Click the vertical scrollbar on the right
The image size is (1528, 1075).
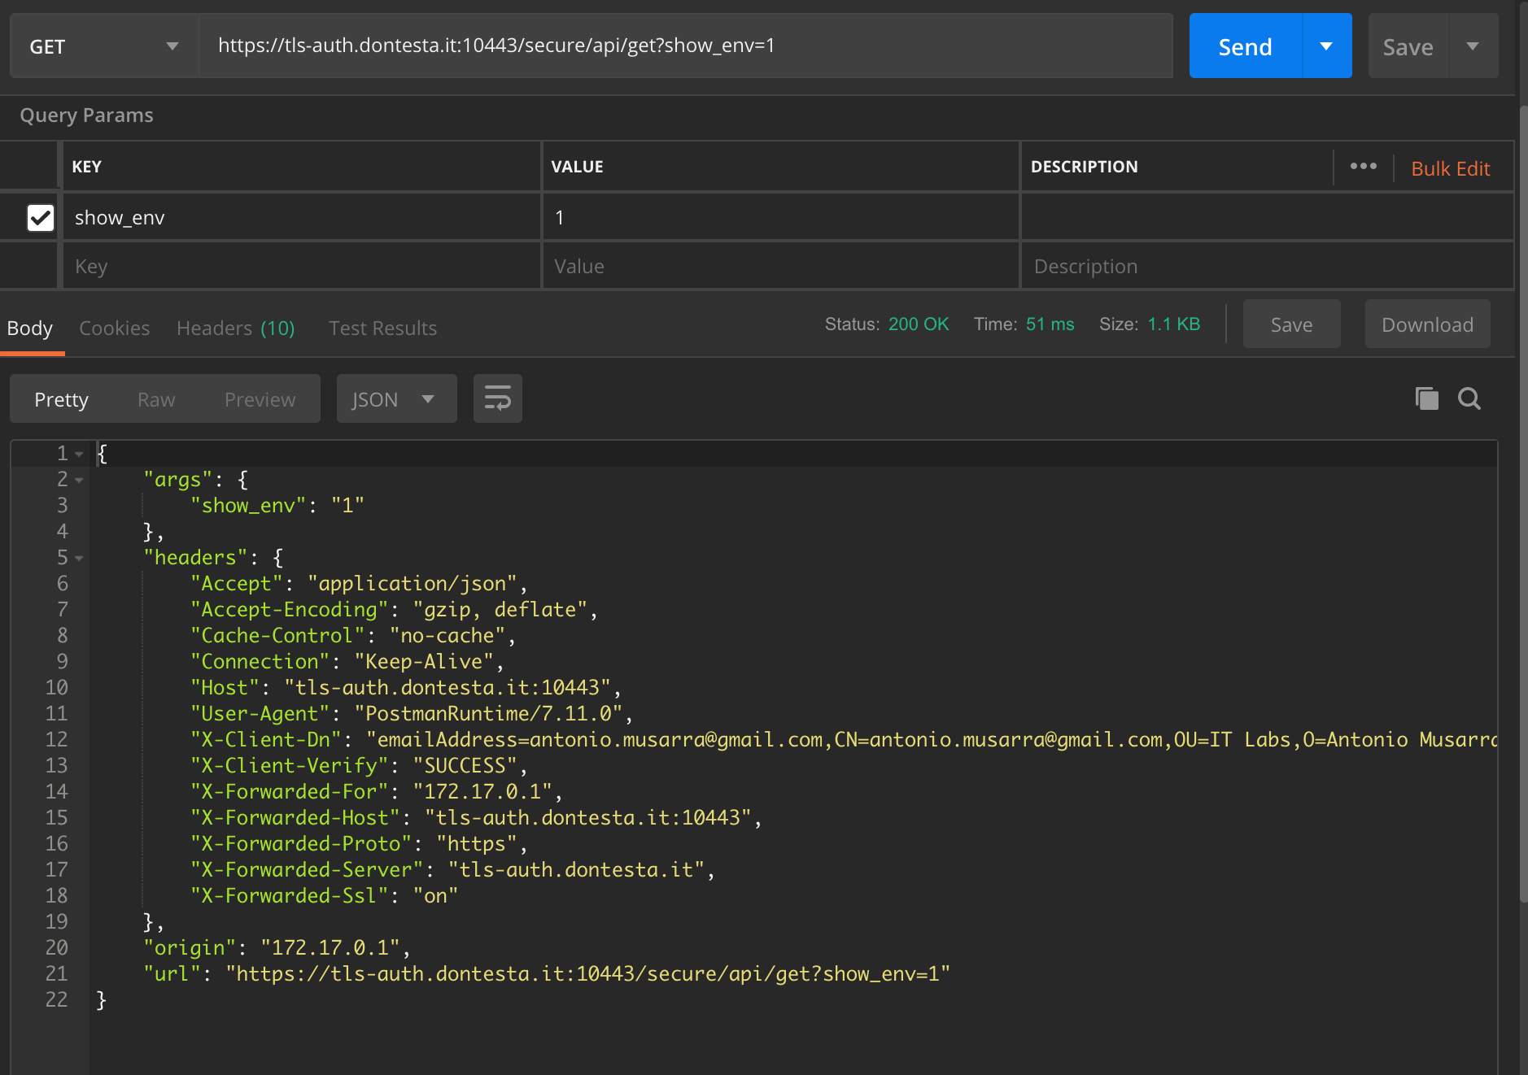1523,504
